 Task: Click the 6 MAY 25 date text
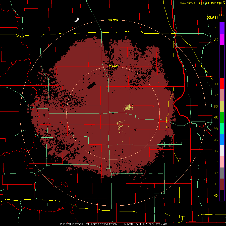(145, 224)
